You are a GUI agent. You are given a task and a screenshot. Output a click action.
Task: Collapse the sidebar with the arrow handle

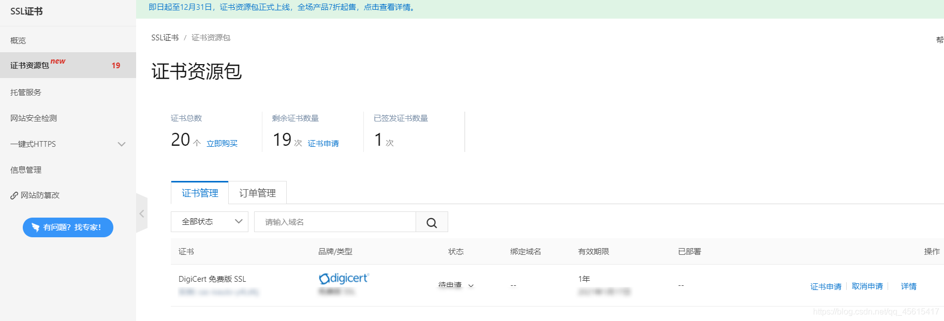[142, 213]
